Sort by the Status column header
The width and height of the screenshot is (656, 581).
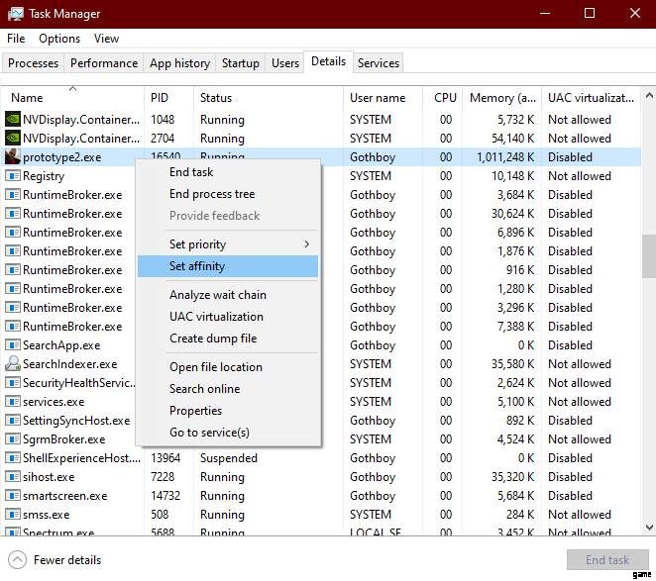(x=269, y=97)
